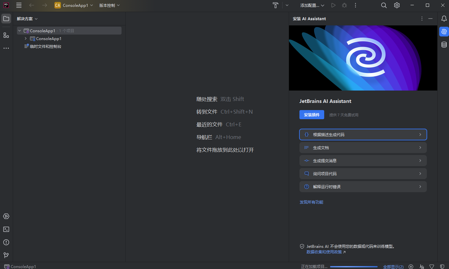Screen dimensions: 449x269
Task: Click 全部显示(2) background tasks link
Action: coord(393,267)
